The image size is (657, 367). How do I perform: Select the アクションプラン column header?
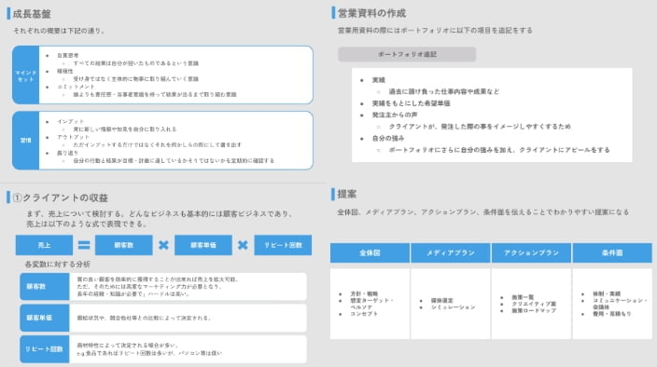531,252
